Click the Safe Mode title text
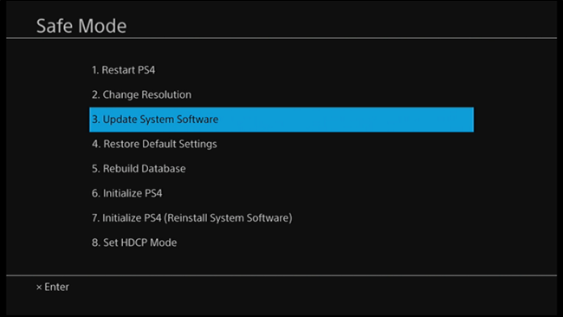The image size is (563, 317). tap(81, 26)
